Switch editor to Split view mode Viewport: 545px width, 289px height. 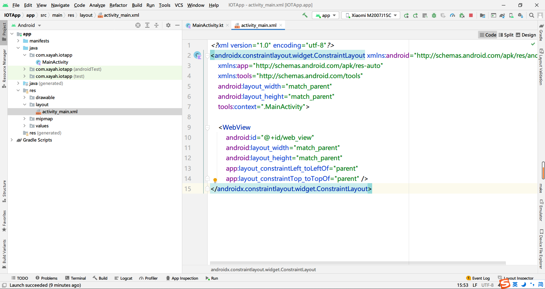[x=506, y=35]
